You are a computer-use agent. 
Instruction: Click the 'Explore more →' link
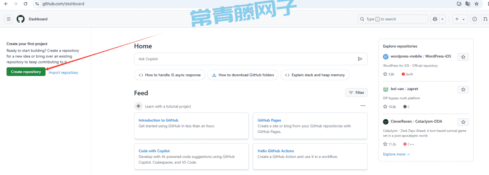[x=396, y=155]
